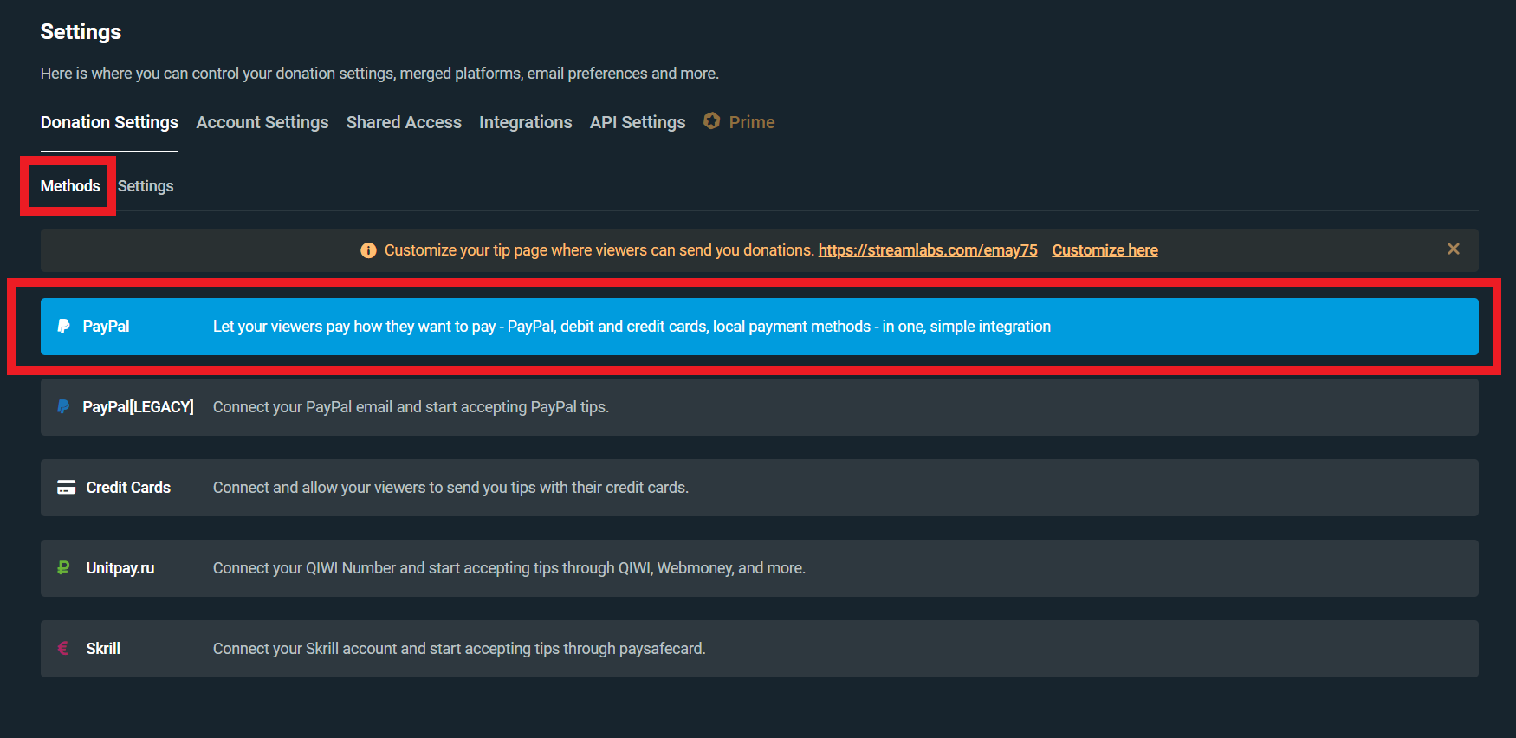This screenshot has width=1516, height=738.
Task: Click the Prime badge icon
Action: click(711, 121)
